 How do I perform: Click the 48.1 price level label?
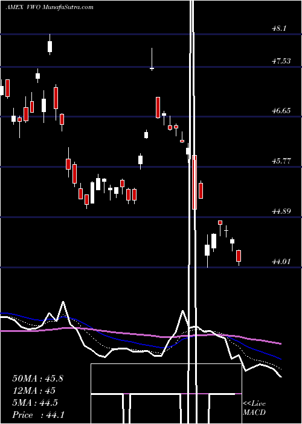[x=279, y=28]
